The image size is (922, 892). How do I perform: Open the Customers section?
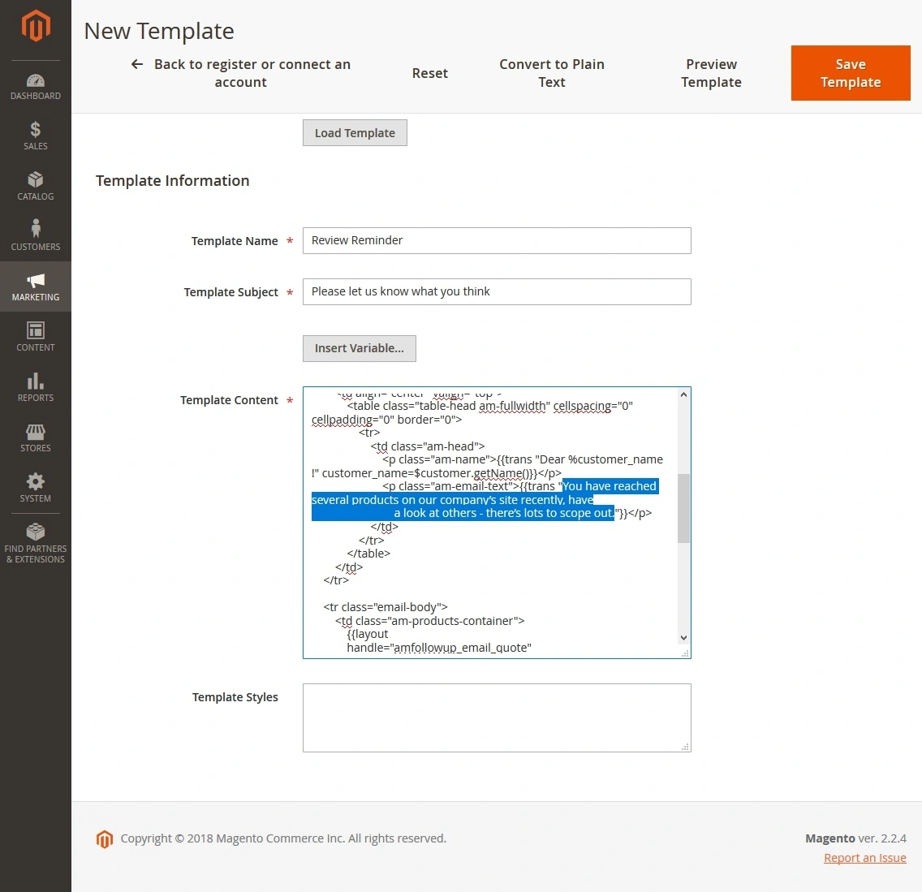coord(35,235)
